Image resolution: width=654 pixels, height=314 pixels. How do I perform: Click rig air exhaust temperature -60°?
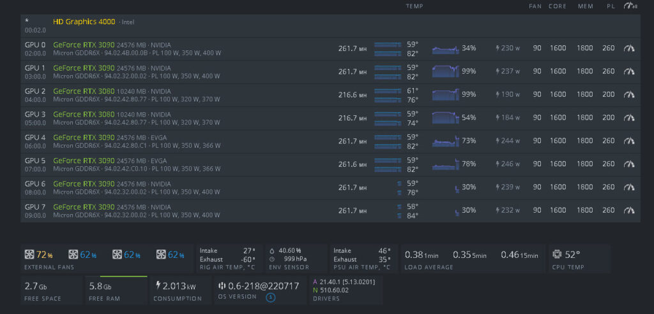[248, 259]
